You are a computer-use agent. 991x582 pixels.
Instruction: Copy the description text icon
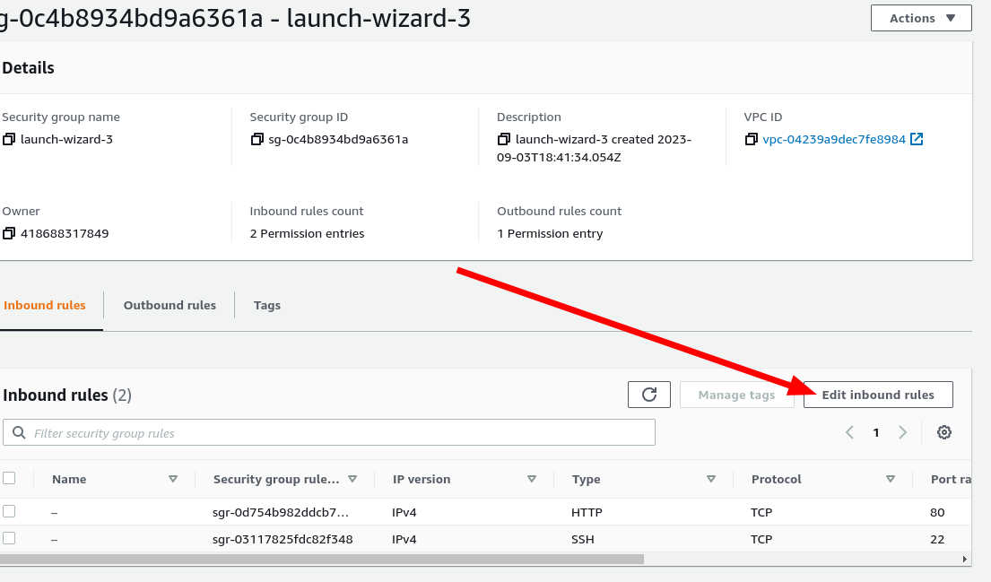coord(504,140)
